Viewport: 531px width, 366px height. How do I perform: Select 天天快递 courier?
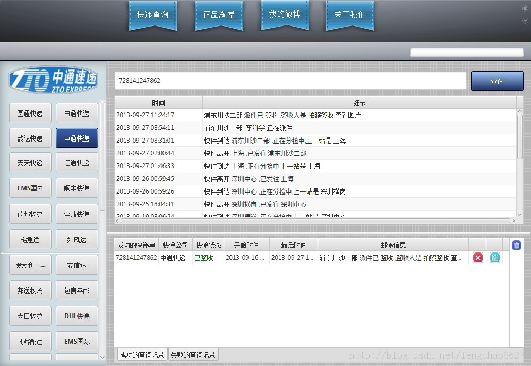[x=30, y=163]
